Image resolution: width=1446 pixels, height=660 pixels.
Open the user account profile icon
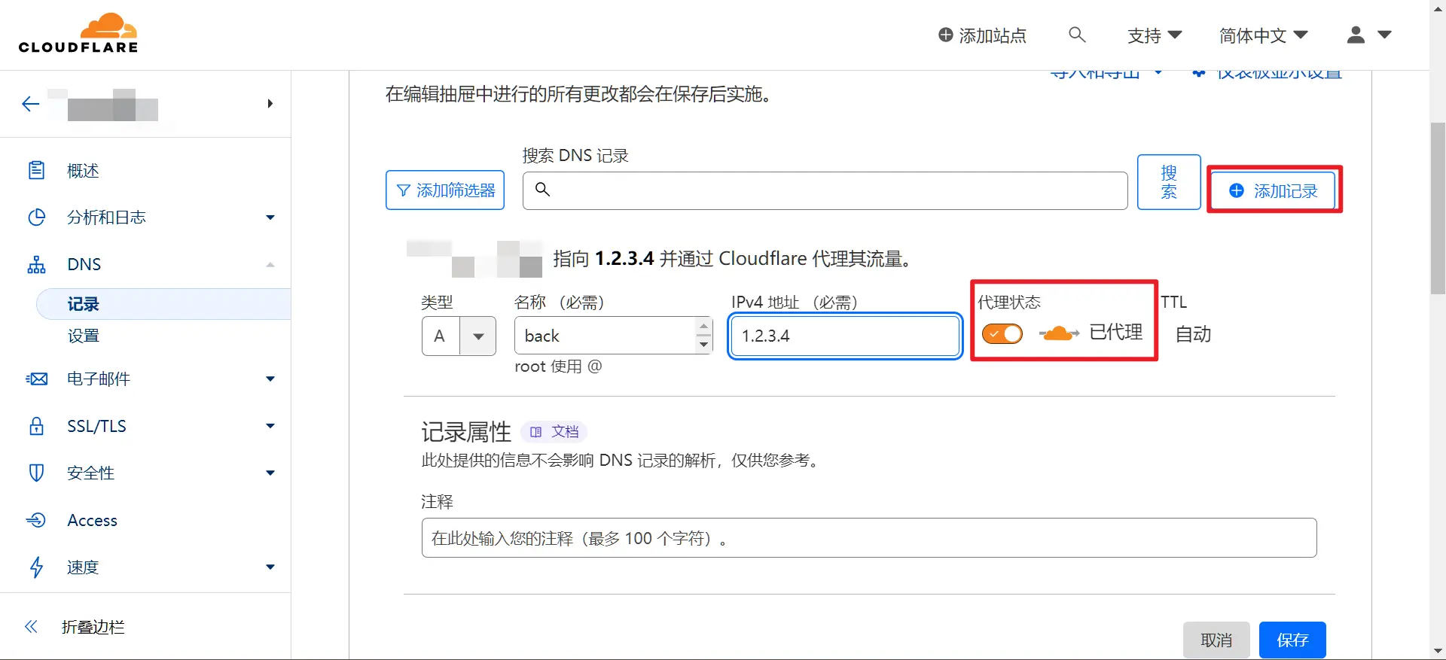(1356, 35)
